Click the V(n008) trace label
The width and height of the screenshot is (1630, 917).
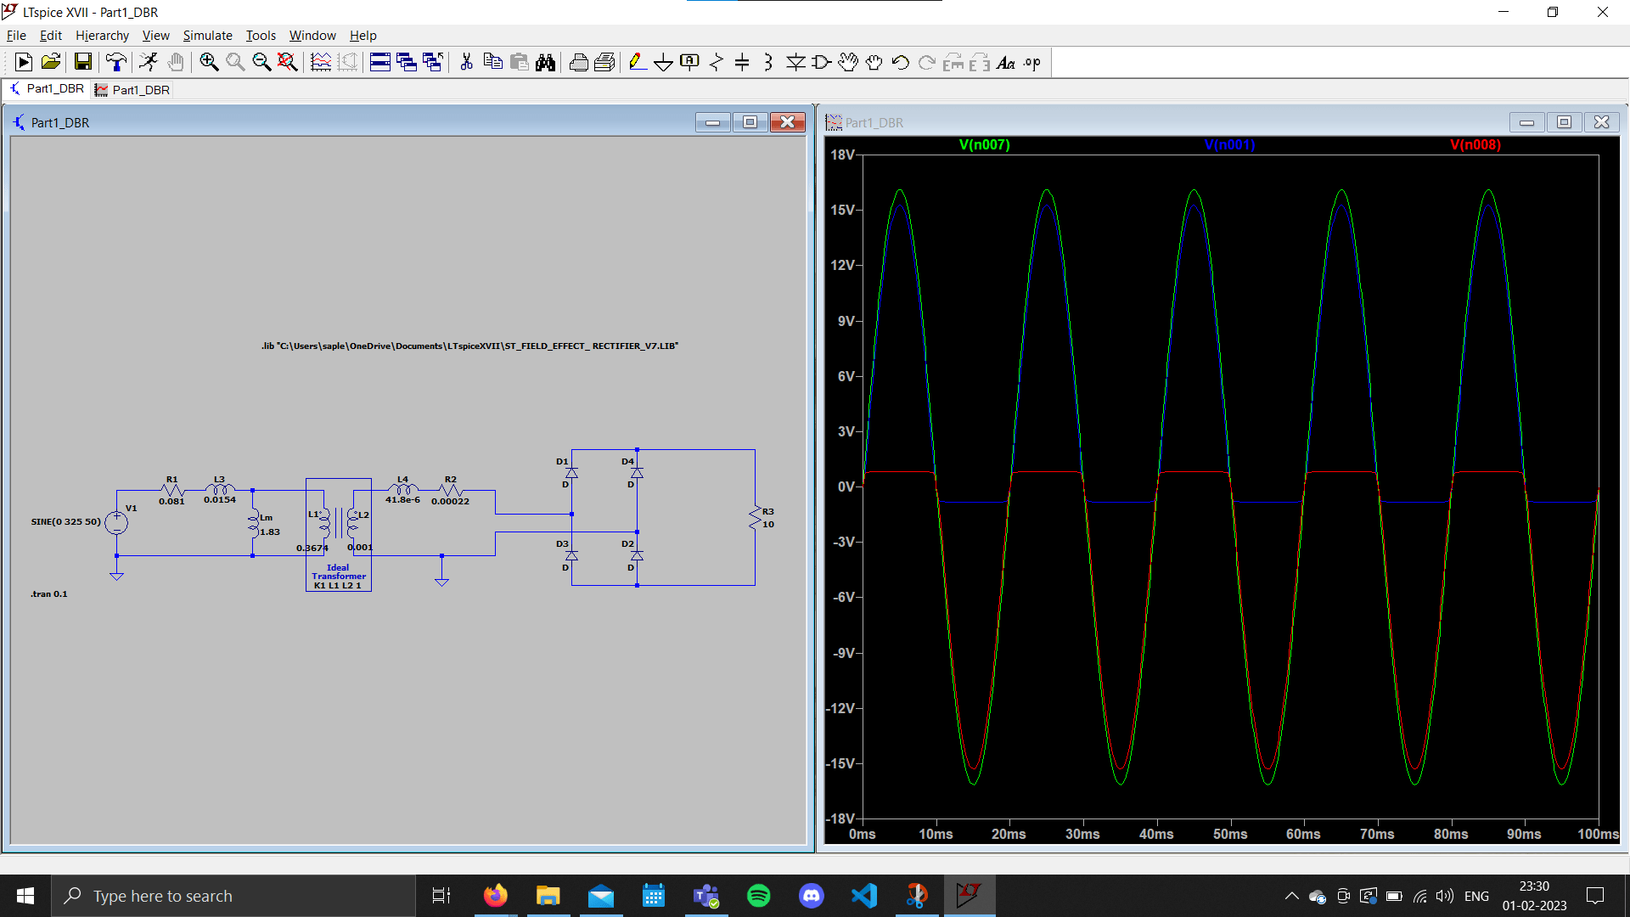(1475, 144)
